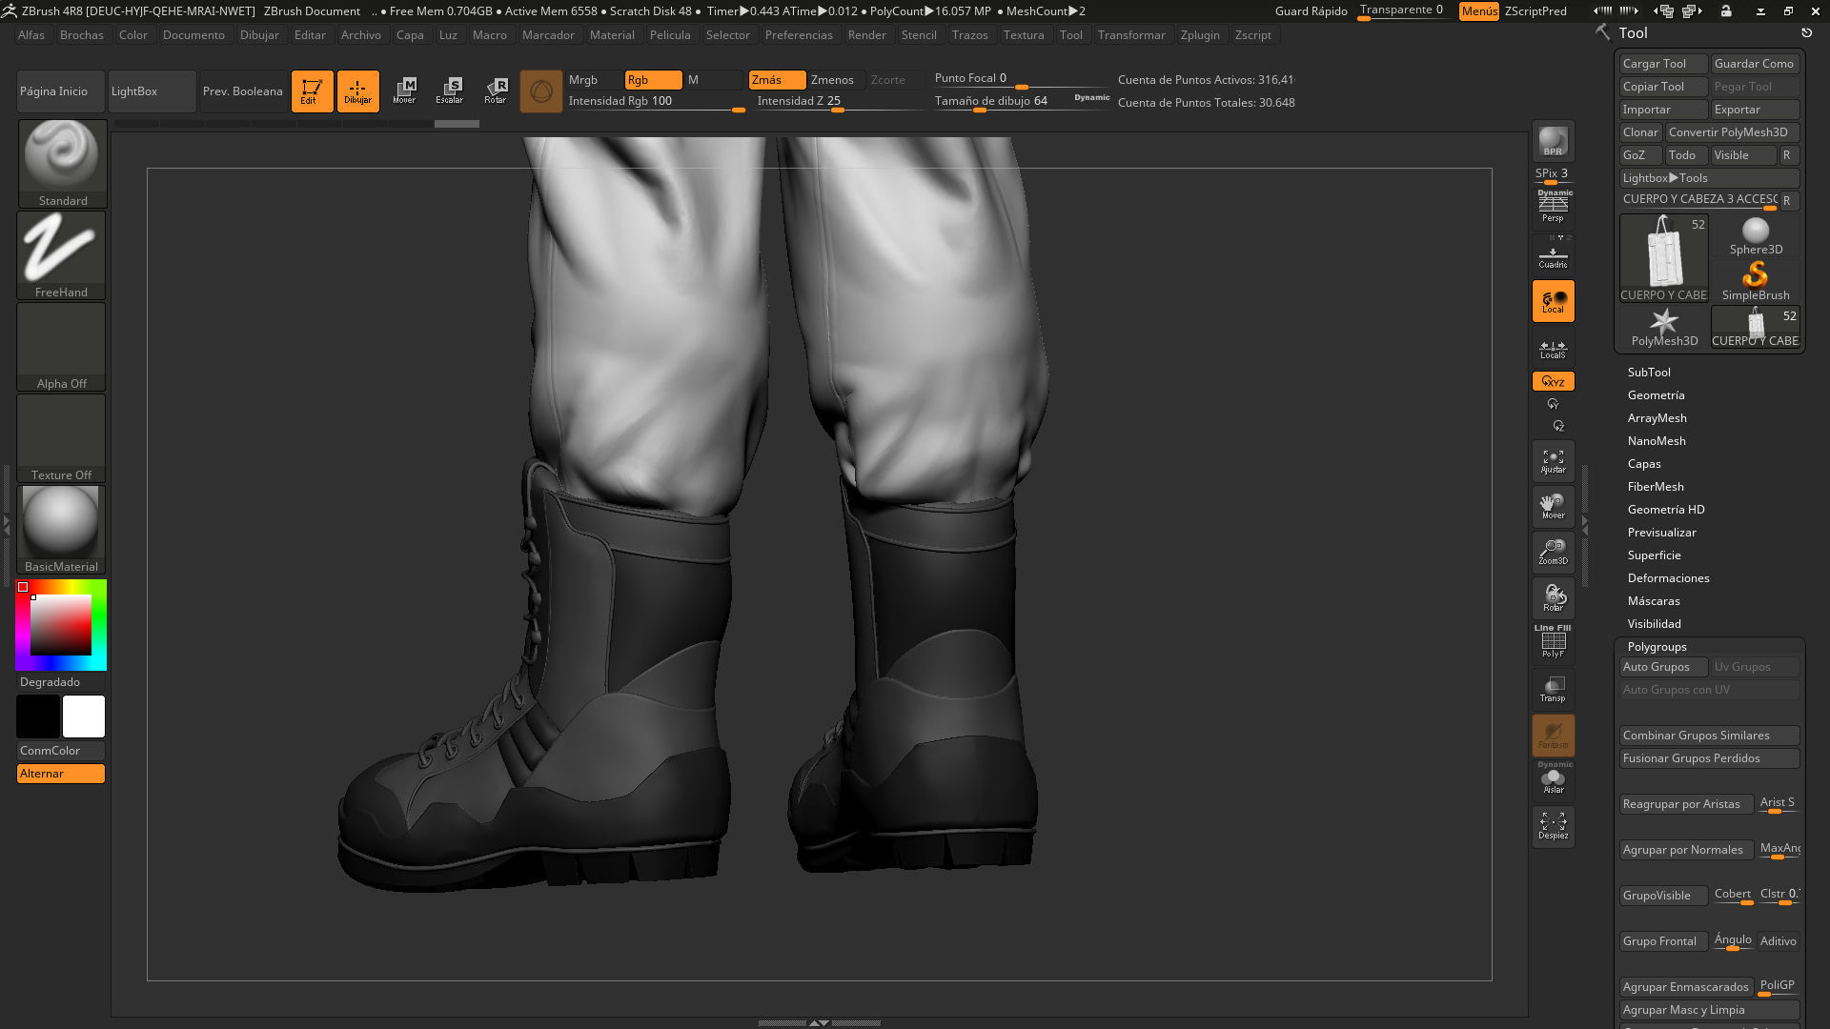1830x1029 pixels.
Task: Click the Despiez explode icon
Action: click(x=1553, y=826)
